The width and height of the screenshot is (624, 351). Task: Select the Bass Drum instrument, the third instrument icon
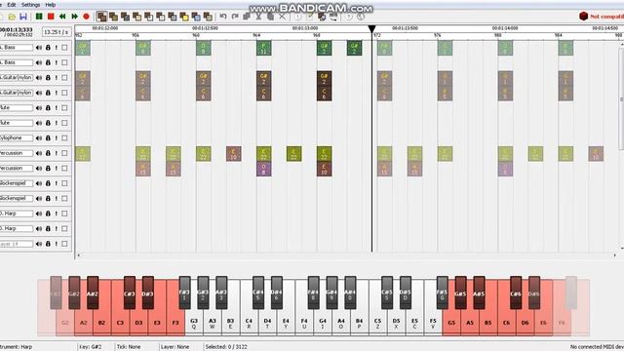coord(126,17)
